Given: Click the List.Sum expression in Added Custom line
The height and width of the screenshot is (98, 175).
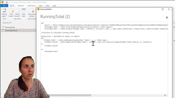Looking at the screenshot, I should point(127,42).
